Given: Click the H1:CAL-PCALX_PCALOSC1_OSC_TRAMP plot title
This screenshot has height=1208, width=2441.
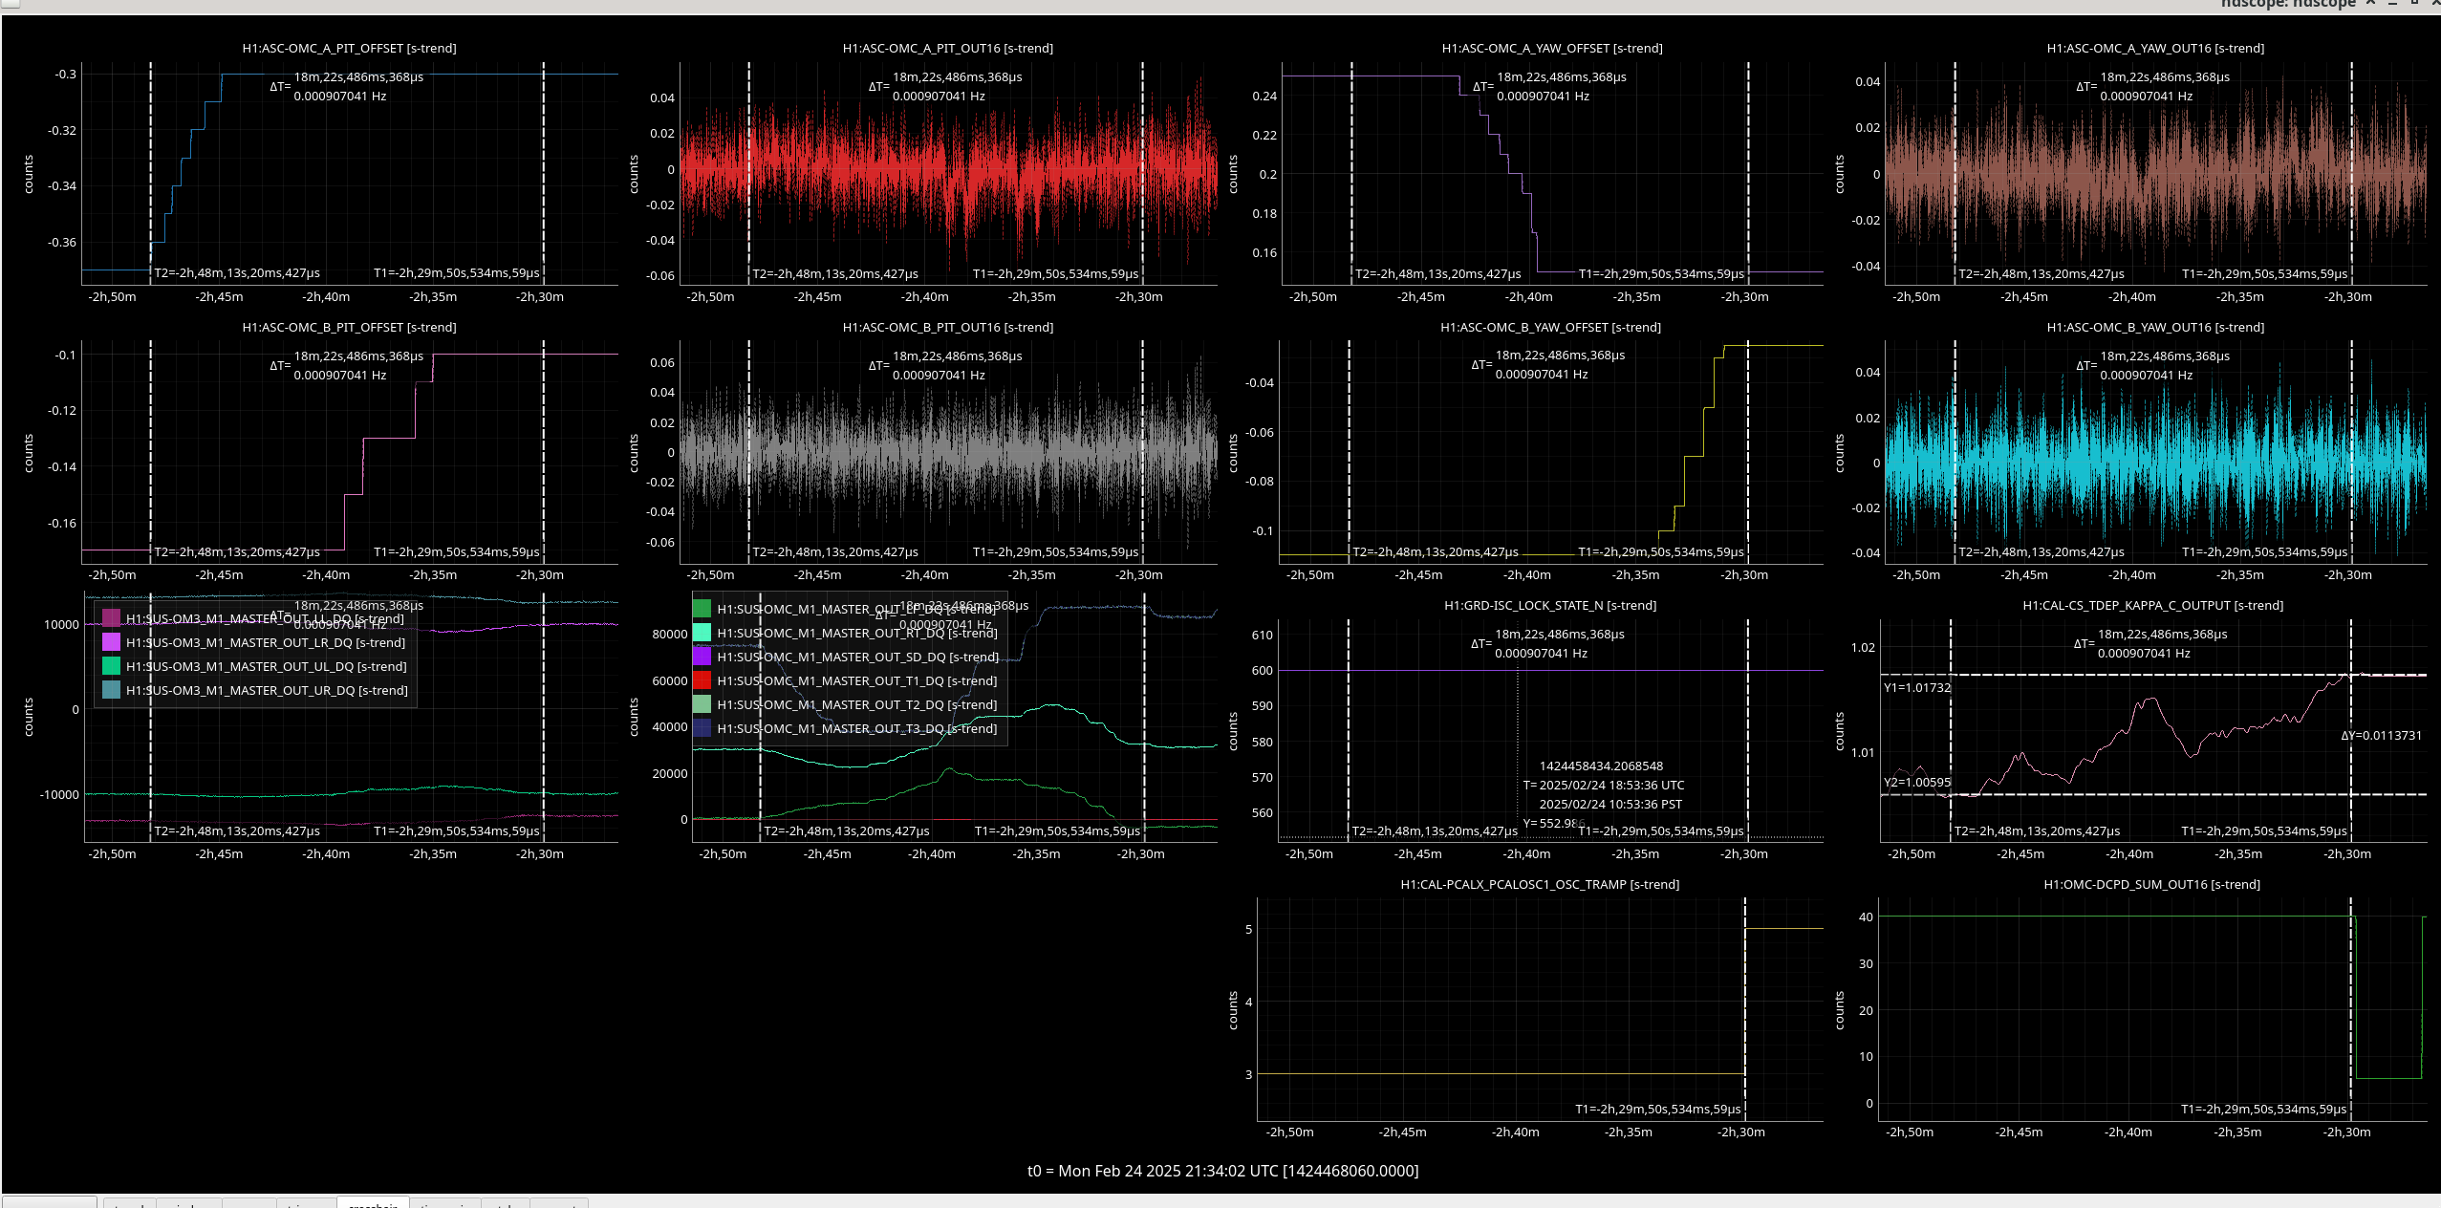Looking at the screenshot, I should point(1539,884).
